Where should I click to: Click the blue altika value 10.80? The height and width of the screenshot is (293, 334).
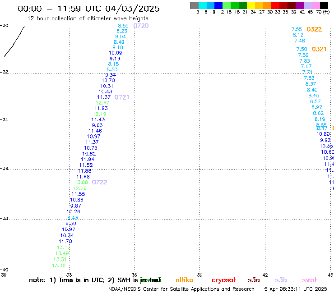point(323,134)
